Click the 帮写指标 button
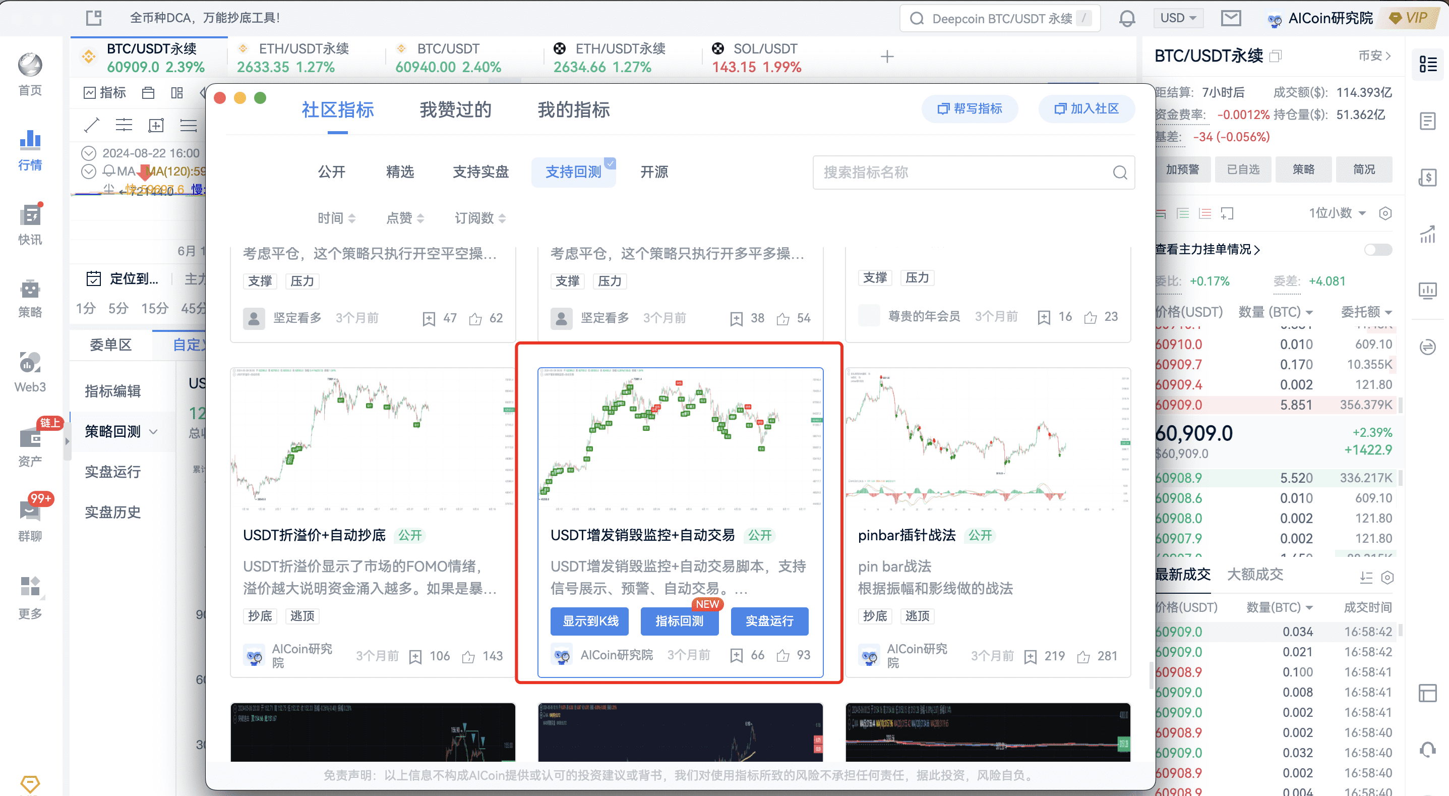1449x796 pixels. pos(970,108)
